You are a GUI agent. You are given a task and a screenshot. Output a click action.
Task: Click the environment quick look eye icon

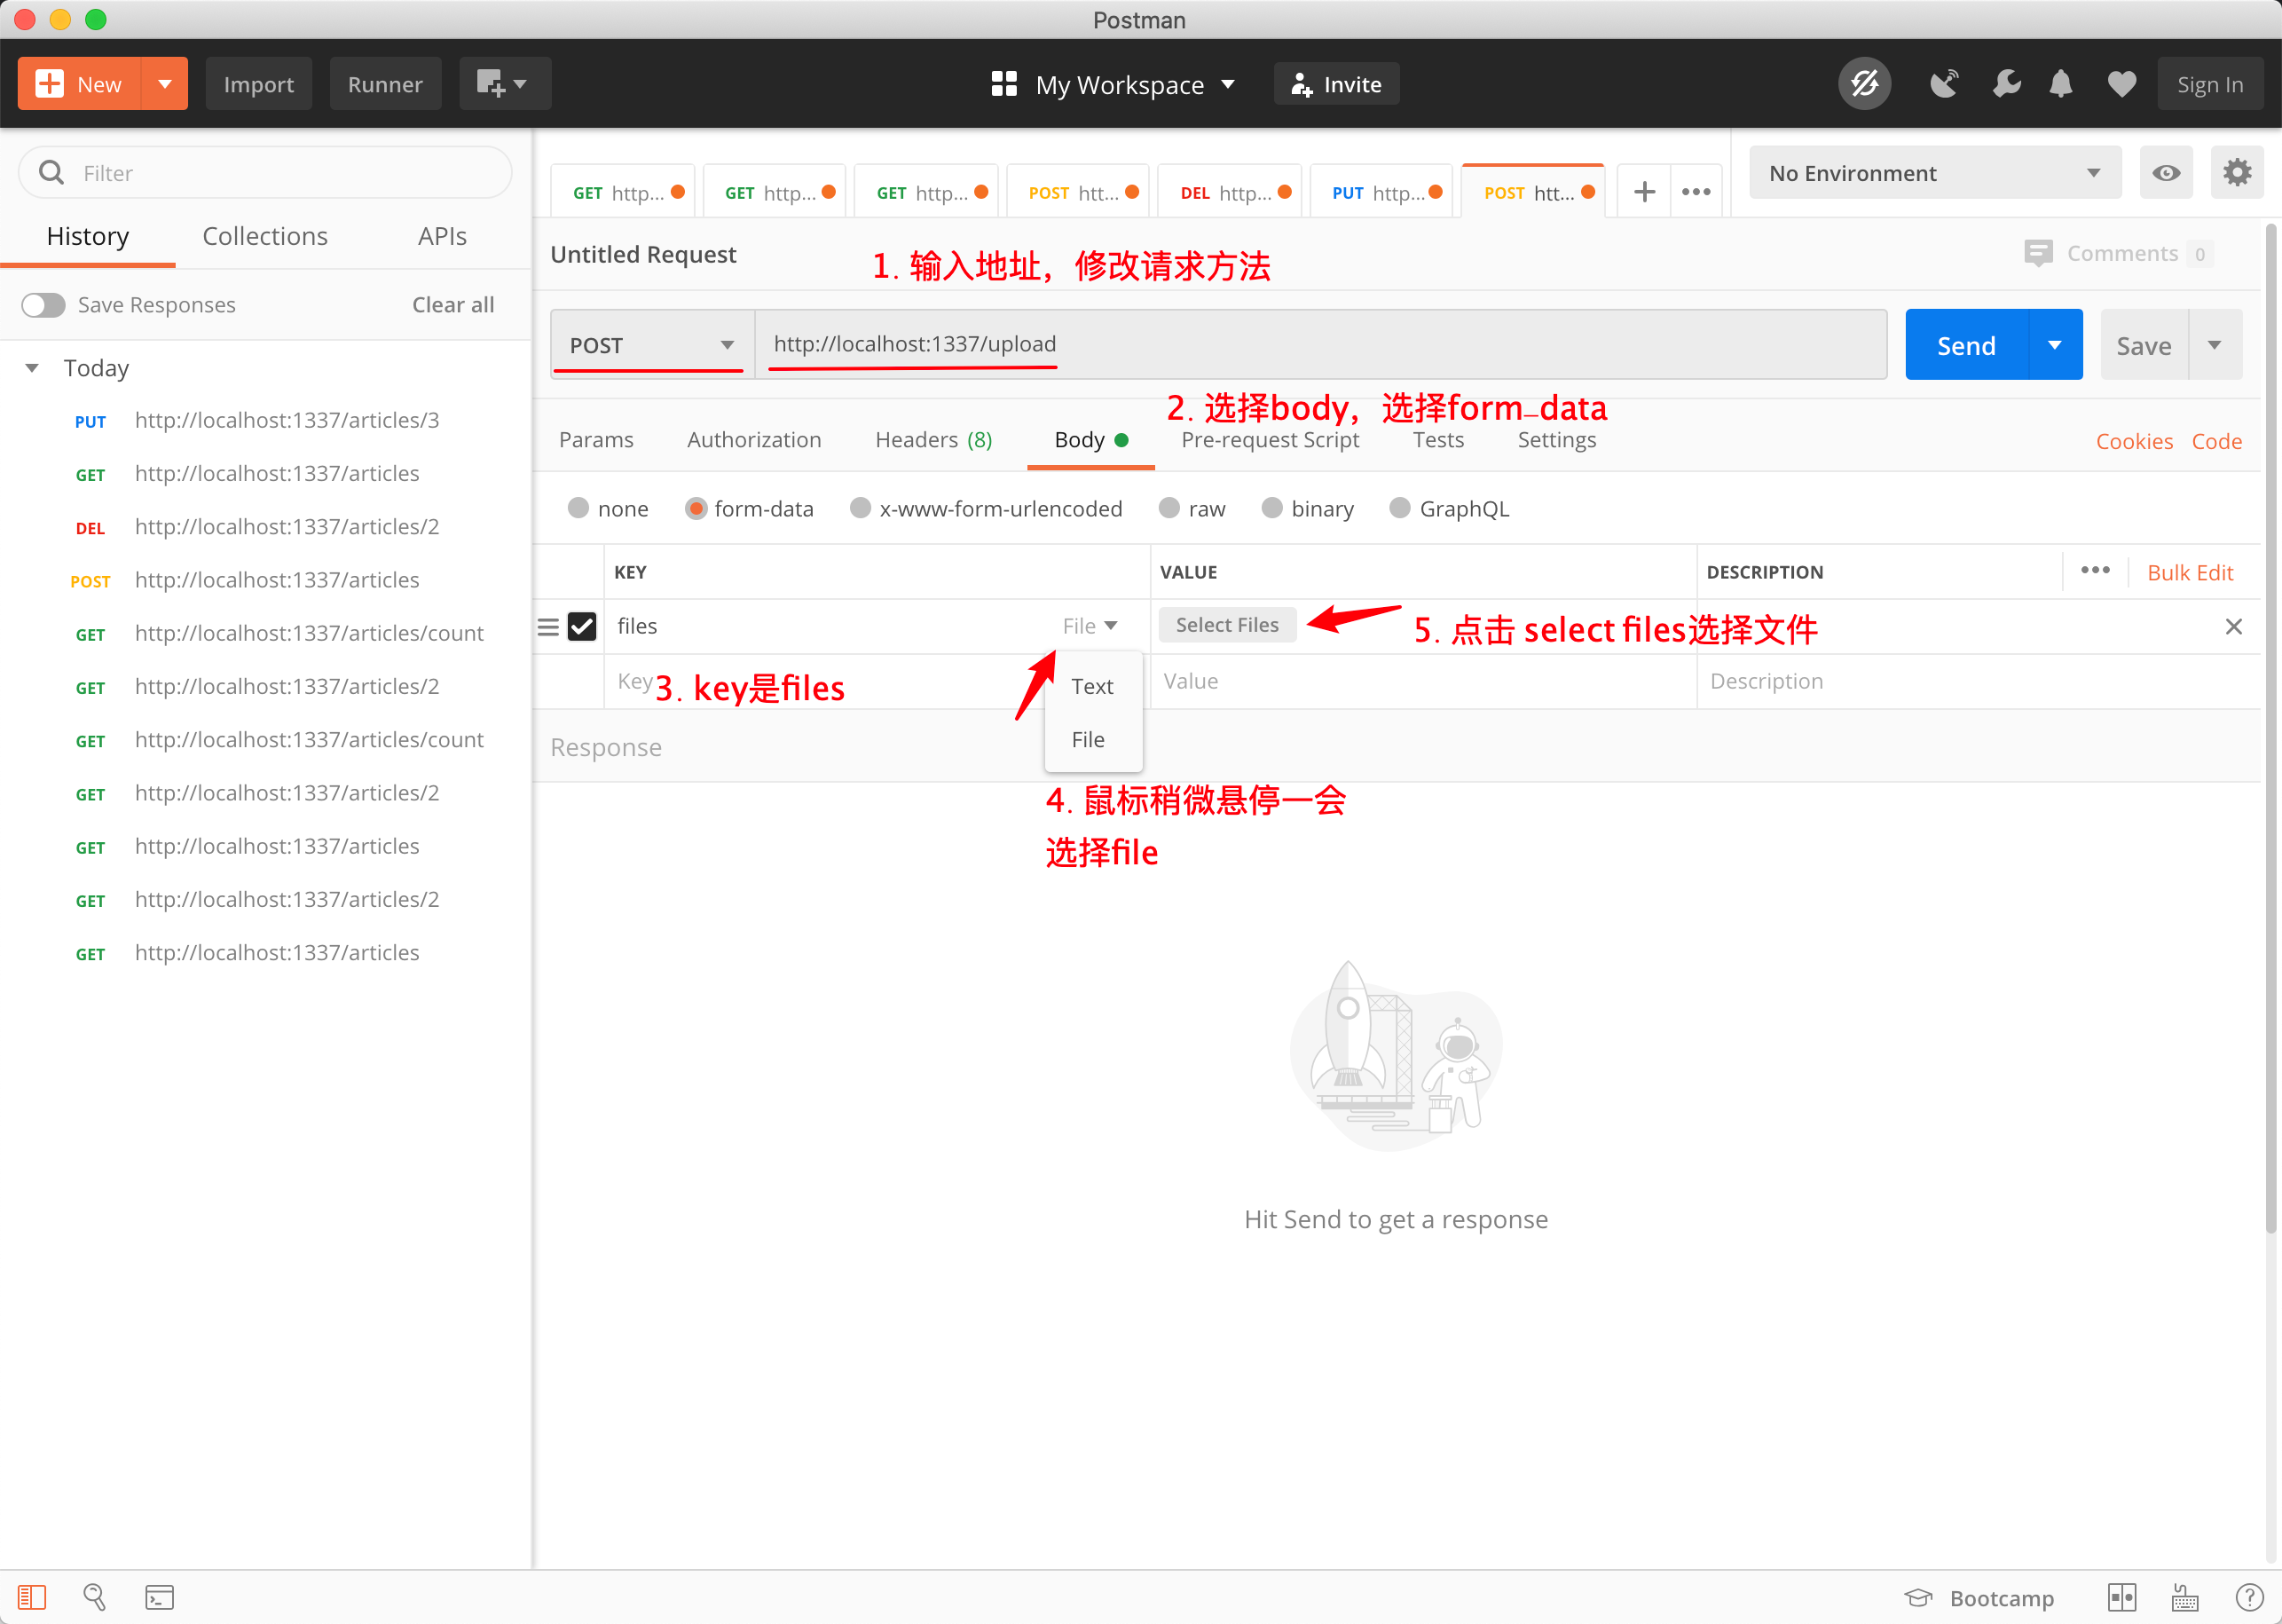(2166, 173)
